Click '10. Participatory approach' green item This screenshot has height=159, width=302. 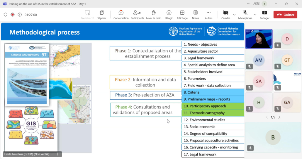click(x=213, y=106)
